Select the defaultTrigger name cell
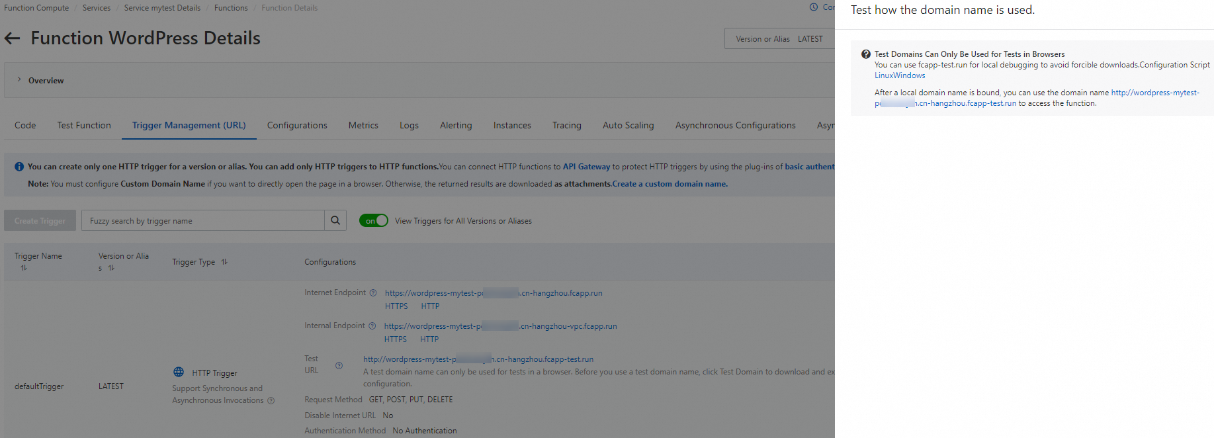Viewport: 1214px width, 438px height. (39, 386)
